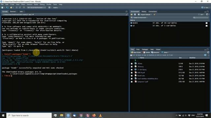Click the Environment search field
Viewport: 211px width, 118px height.
point(201,17)
